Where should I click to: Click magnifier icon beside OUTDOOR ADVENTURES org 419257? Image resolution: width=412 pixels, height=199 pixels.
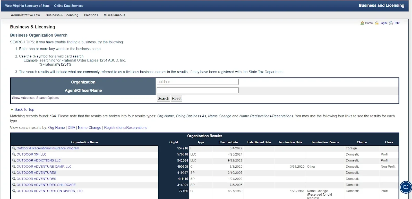[x=14, y=173]
